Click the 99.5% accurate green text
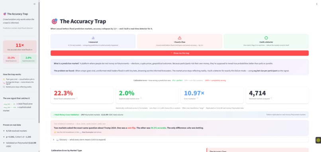 159,128
